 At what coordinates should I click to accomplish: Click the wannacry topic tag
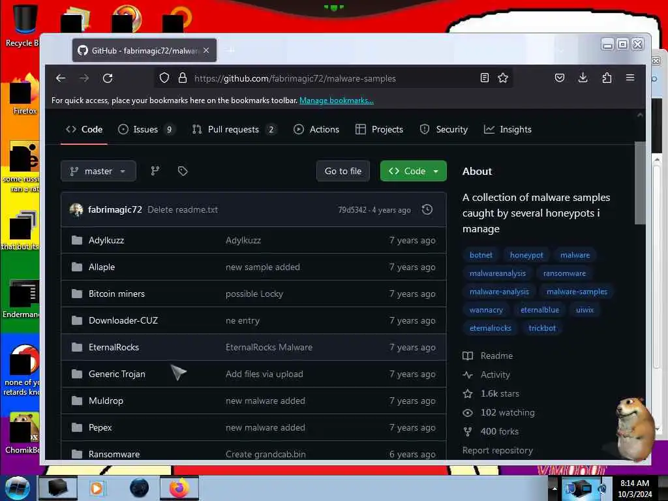486,310
